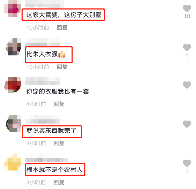Reply to the 这家大富婆 comment

62,27
